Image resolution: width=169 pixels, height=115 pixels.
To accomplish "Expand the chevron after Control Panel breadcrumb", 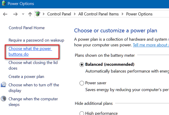I will (75, 14).
